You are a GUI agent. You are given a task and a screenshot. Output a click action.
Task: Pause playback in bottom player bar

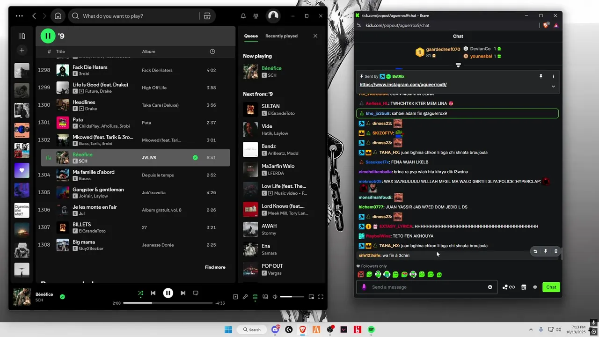coord(168,293)
